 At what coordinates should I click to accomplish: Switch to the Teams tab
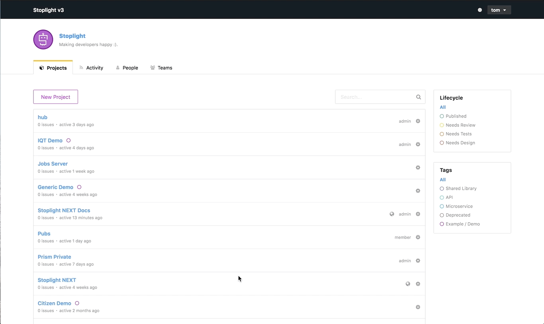click(161, 68)
